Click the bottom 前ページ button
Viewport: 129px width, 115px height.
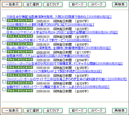pos(78,111)
